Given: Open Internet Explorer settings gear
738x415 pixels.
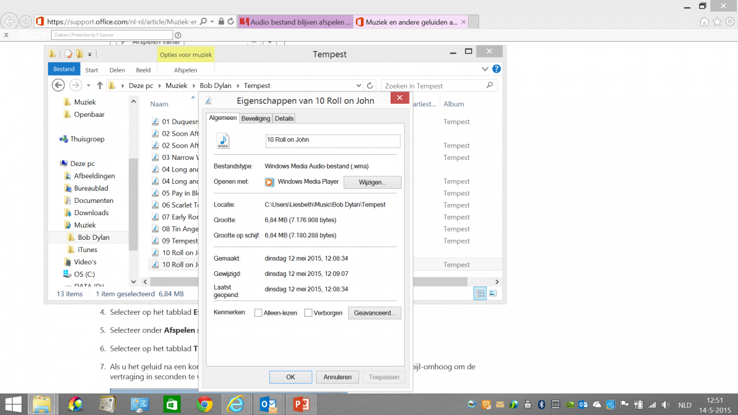Looking at the screenshot, I should (729, 22).
